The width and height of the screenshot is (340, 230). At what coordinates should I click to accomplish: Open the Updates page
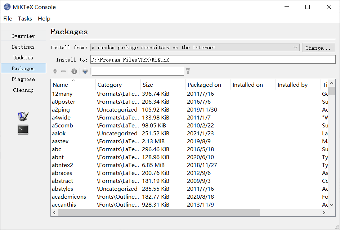click(23, 58)
